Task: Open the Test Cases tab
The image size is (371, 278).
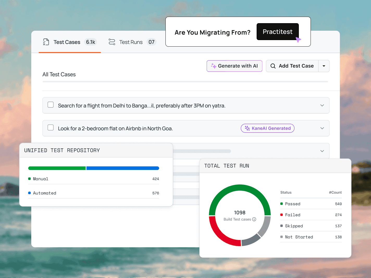Action: point(70,42)
